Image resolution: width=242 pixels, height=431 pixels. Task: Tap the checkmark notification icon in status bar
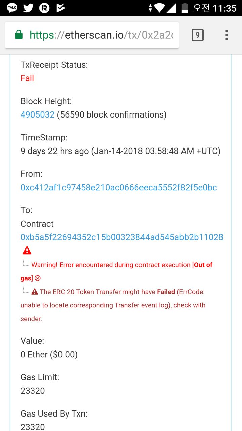coord(60,8)
